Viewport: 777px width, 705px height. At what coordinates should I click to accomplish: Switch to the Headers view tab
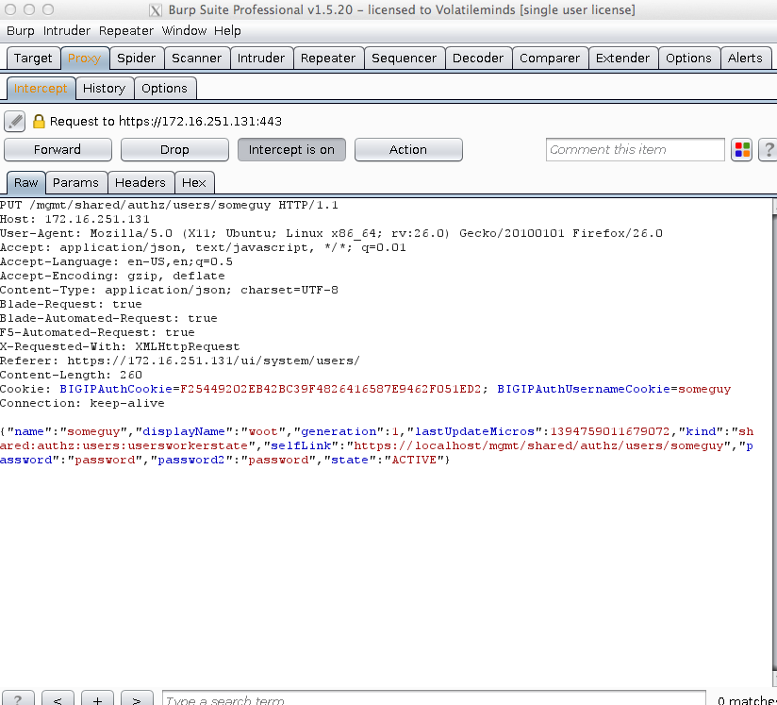141,182
